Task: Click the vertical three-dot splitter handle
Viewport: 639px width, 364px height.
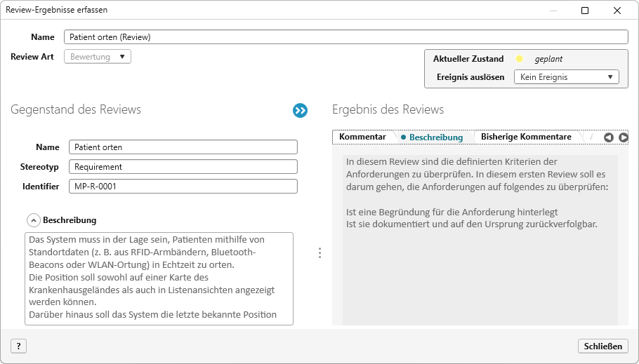Action: [x=320, y=253]
